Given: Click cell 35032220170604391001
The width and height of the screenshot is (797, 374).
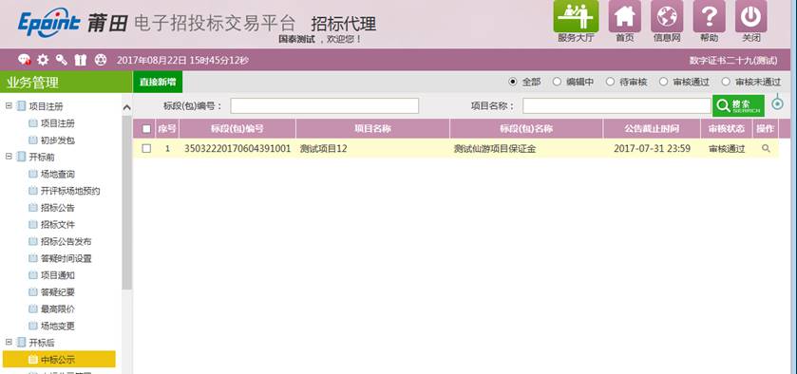Looking at the screenshot, I should [x=237, y=149].
